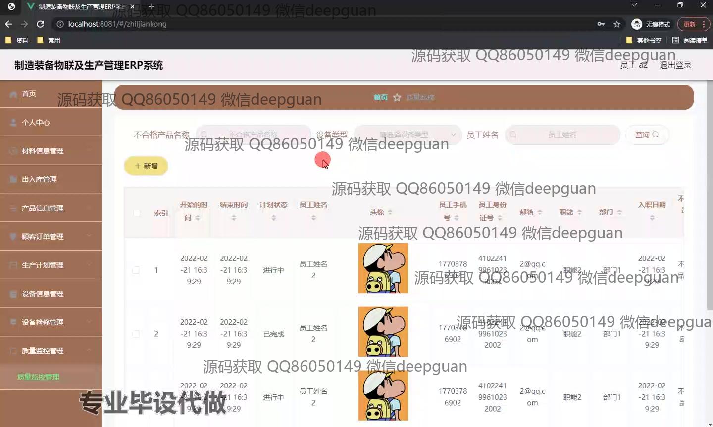The height and width of the screenshot is (427, 713).
Task: Click the 质量监控 breadcrumb link
Action: point(420,97)
